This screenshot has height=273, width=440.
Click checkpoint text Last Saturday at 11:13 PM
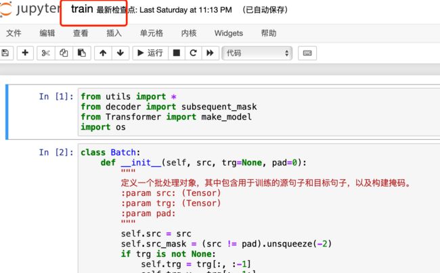coord(185,10)
